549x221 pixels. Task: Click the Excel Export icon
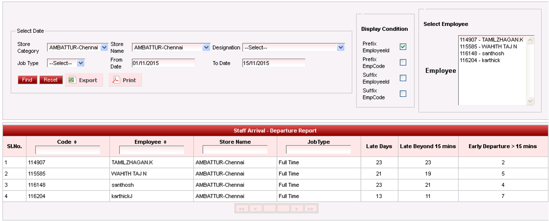click(x=72, y=80)
